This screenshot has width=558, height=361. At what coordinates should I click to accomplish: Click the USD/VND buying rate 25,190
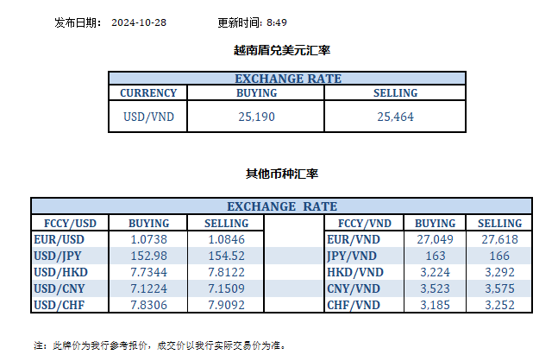click(x=256, y=117)
